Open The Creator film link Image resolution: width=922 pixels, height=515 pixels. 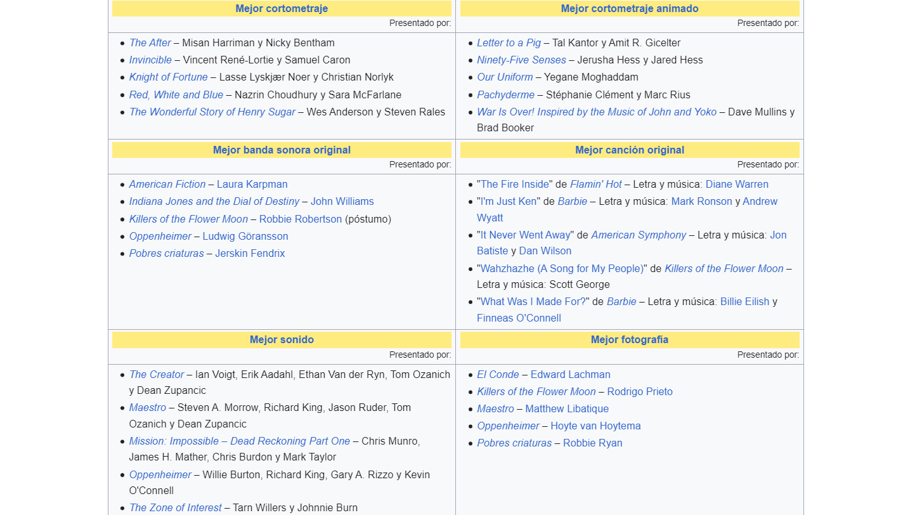click(157, 375)
